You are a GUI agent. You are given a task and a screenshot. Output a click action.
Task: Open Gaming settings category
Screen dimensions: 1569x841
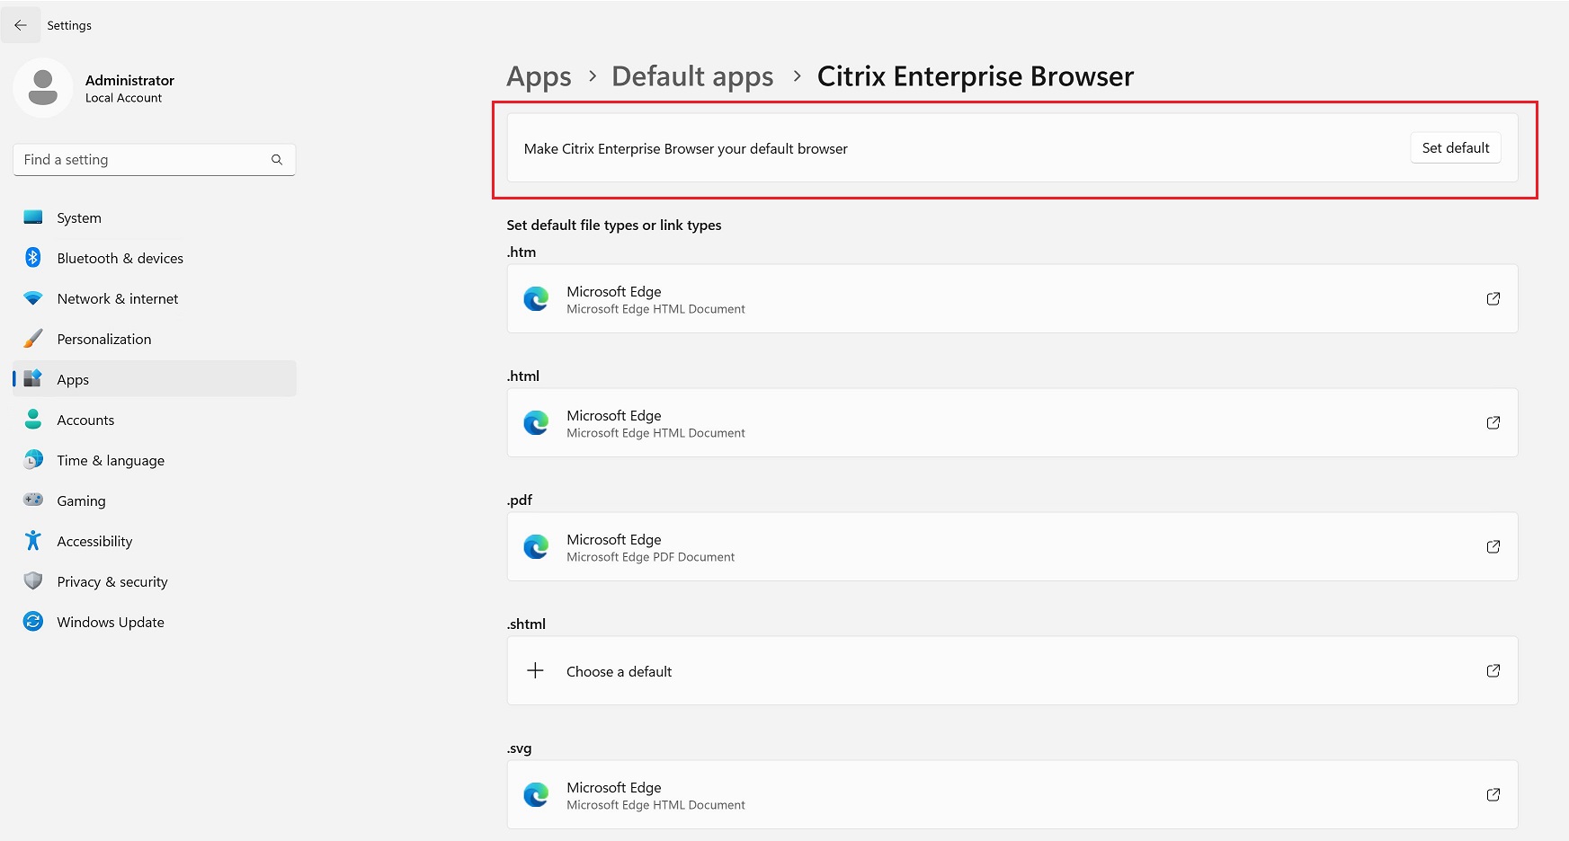click(x=155, y=500)
